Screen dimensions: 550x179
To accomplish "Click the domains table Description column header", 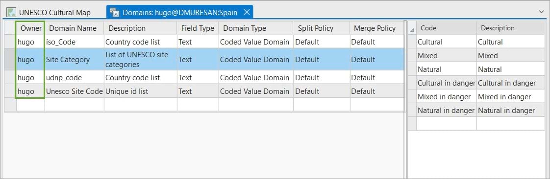I will click(141, 28).
